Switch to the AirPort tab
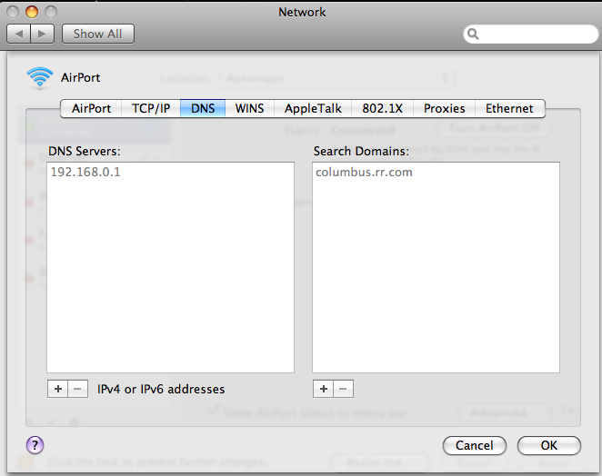 91,108
